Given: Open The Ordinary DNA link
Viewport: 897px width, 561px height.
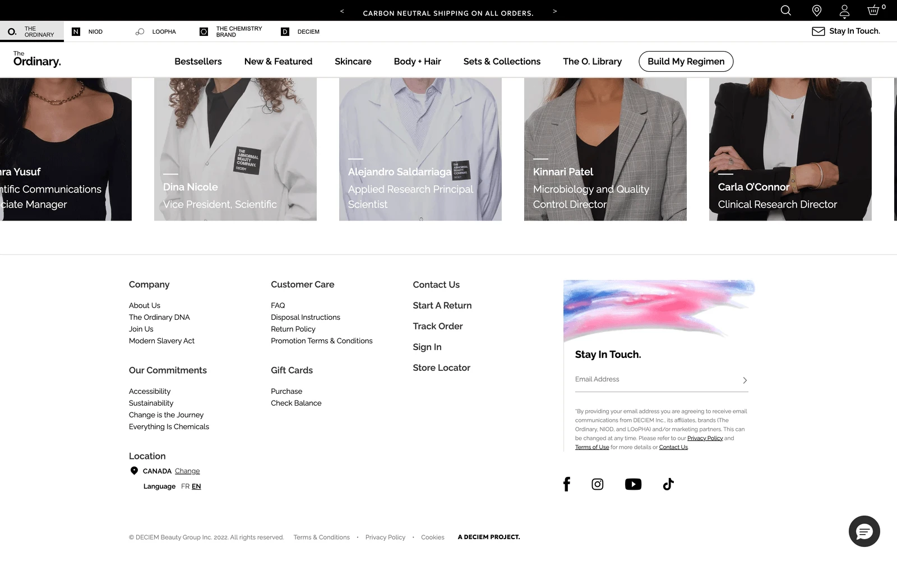Looking at the screenshot, I should coord(159,318).
